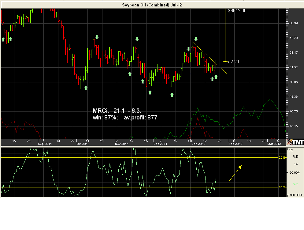The width and height of the screenshot is (304, 230).
Task: Click the 51.57 price axis label
Action: coord(293,67)
